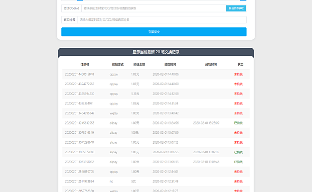
Task: Click the 5.15元 amount cell
Action: [135, 94]
